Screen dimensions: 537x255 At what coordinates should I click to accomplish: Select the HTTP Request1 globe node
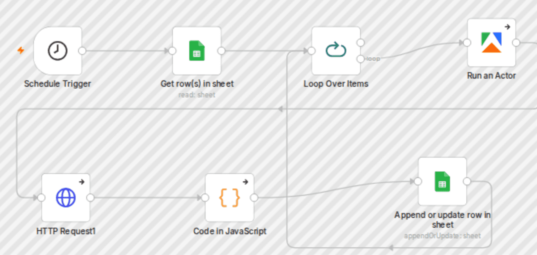(66, 198)
